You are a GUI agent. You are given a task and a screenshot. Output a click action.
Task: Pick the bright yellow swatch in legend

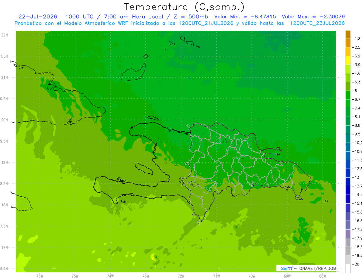coord(348,60)
